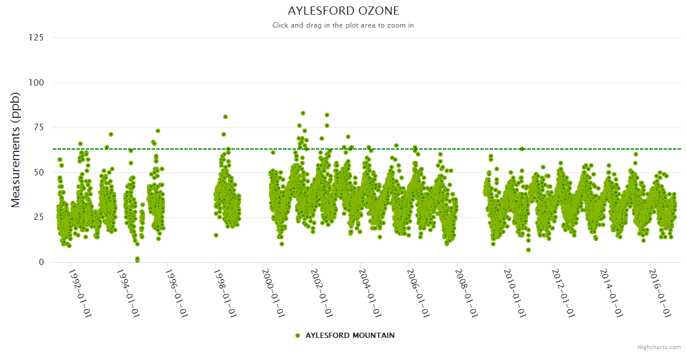
Task: Pick the 2008-01-01 x-axis date label
Action: 466,293
